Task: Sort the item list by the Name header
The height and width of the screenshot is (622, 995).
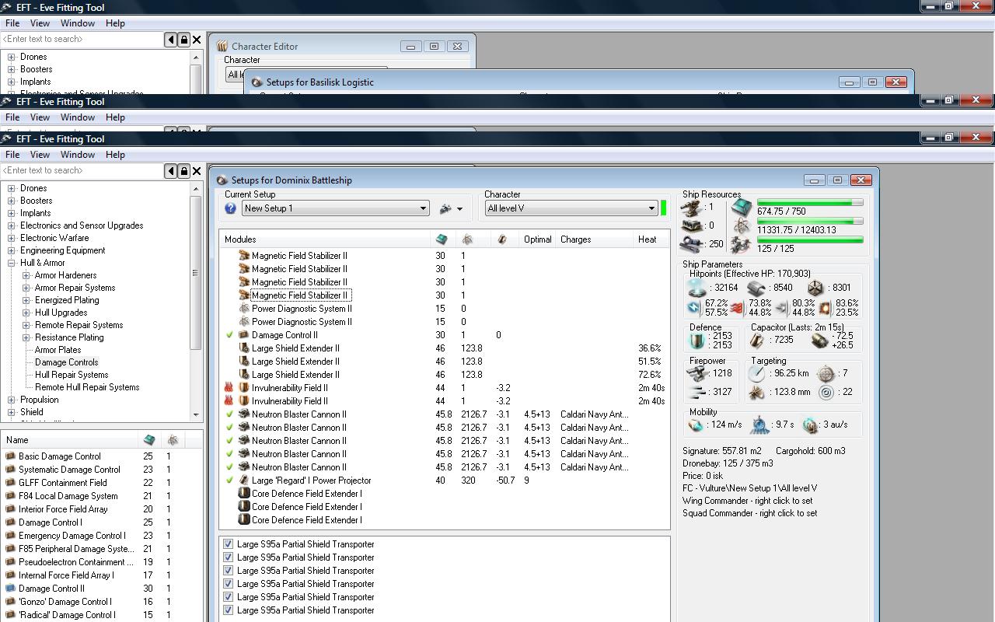Action: click(x=70, y=440)
